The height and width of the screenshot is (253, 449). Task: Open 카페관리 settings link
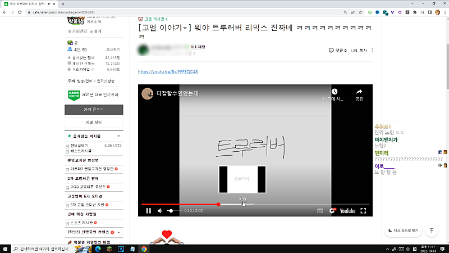point(77,31)
